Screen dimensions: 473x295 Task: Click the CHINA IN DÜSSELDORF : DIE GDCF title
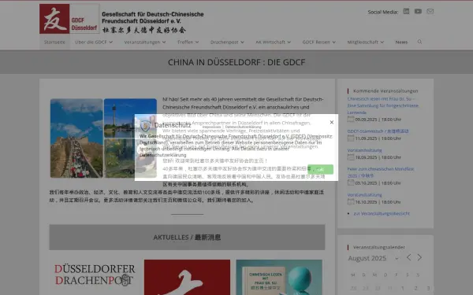click(236, 62)
